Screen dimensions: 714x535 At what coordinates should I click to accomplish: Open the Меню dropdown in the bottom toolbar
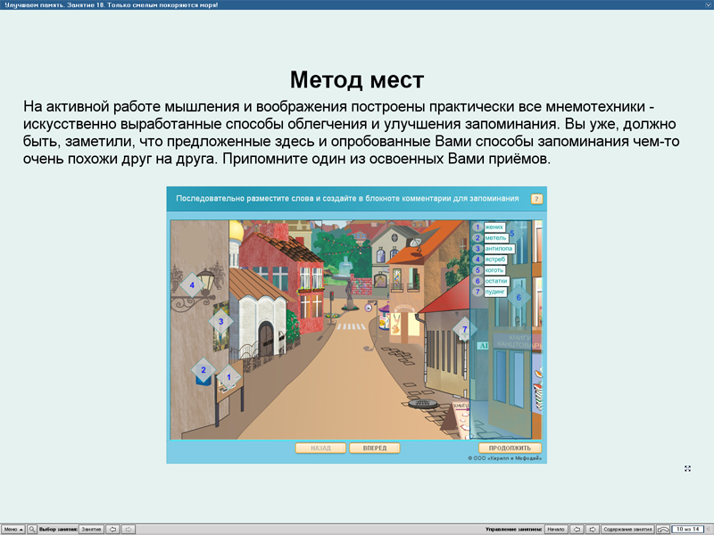[x=13, y=528]
